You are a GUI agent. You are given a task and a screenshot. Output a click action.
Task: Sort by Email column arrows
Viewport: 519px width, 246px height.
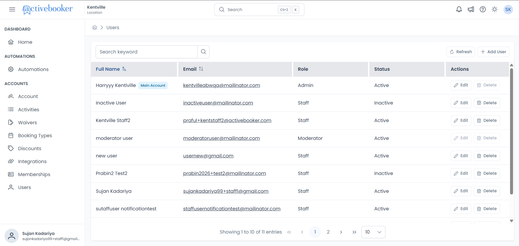tap(201, 69)
